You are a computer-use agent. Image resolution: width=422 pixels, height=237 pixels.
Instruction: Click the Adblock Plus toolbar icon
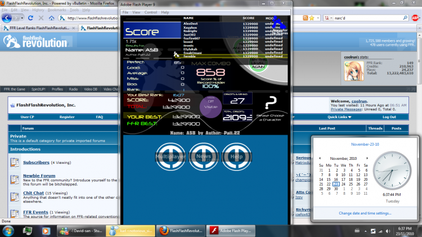click(x=415, y=18)
